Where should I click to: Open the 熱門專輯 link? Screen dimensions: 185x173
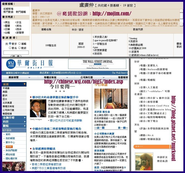point(21,12)
